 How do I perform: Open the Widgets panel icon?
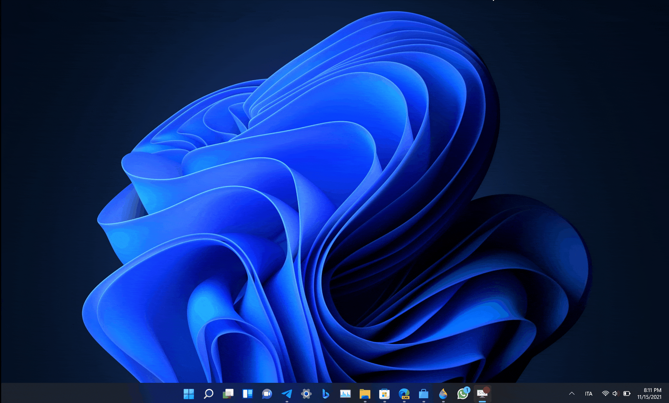pos(247,394)
